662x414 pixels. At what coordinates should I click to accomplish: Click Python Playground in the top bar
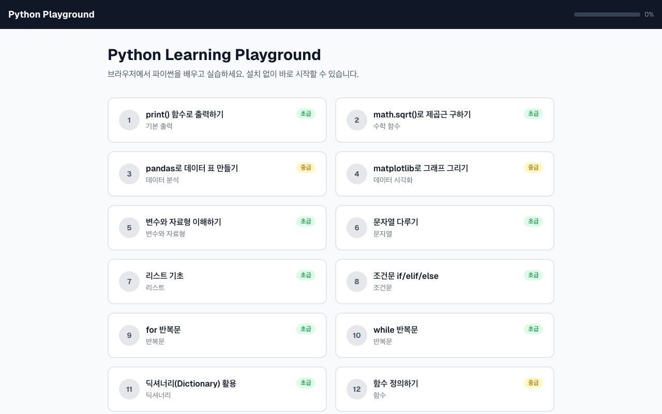point(51,14)
